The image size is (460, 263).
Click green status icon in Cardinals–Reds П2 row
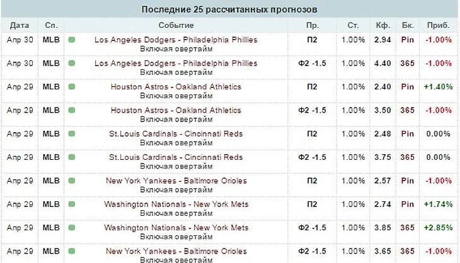click(71, 134)
